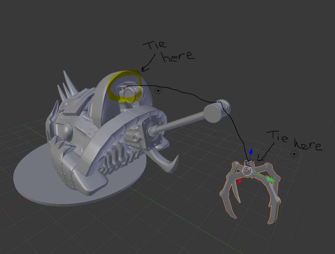The width and height of the screenshot is (335, 254).
Task: Click the upper "Tie here" handwritten note
Action: coord(169,51)
